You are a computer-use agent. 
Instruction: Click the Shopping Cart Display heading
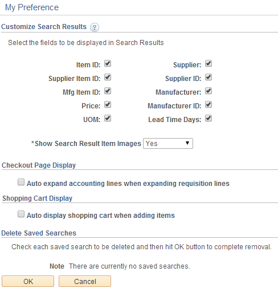(37, 198)
